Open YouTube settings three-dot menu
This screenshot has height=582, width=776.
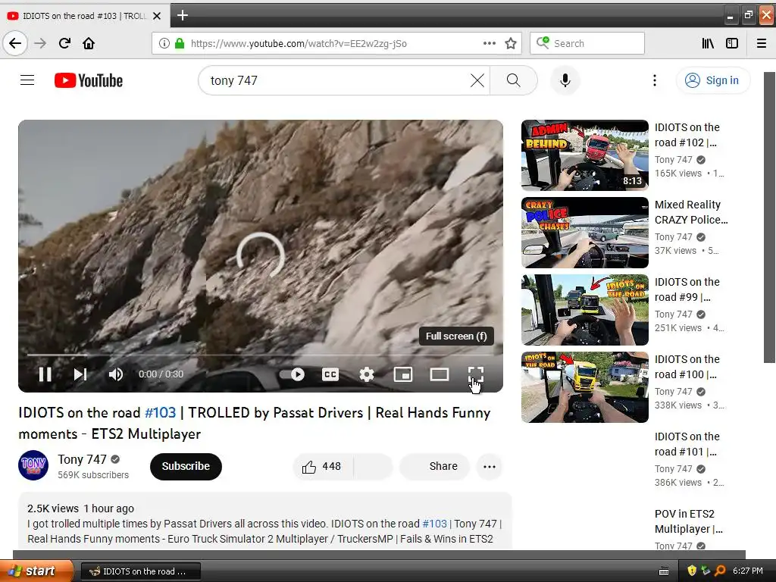tap(654, 80)
